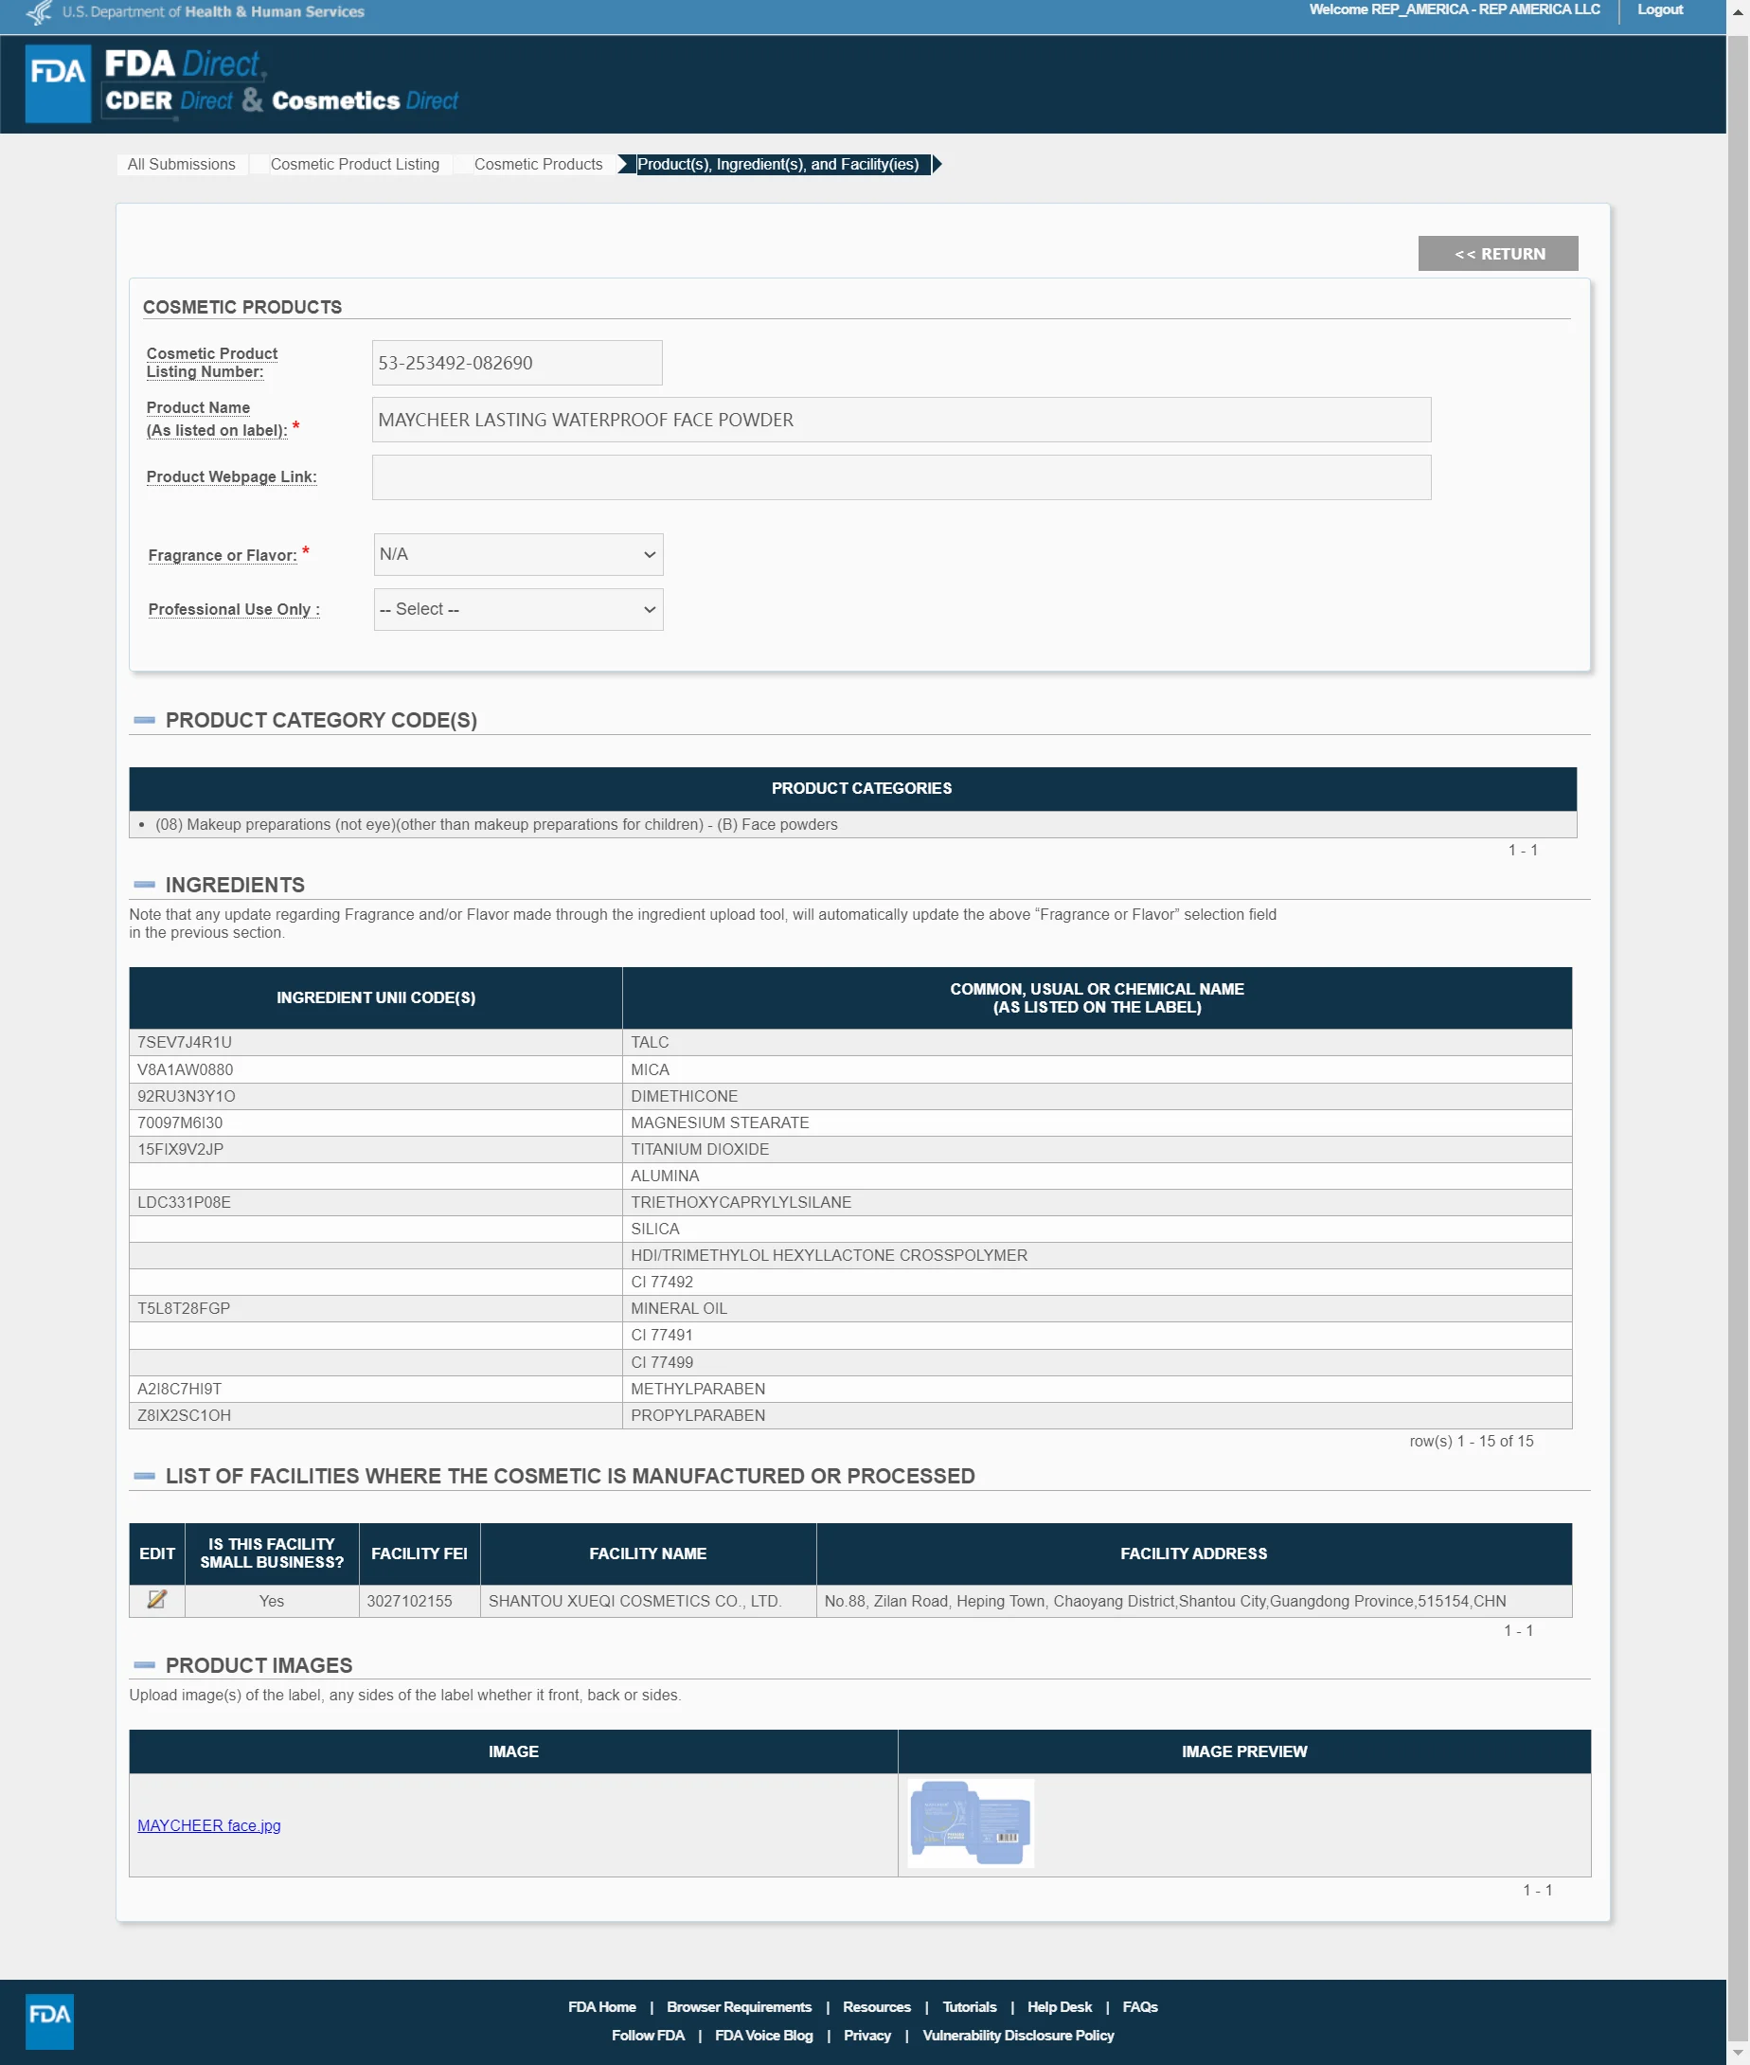Go to Cosmetic Product Listing breadcrumb
Viewport: 1750px width, 2065px height.
[355, 165]
